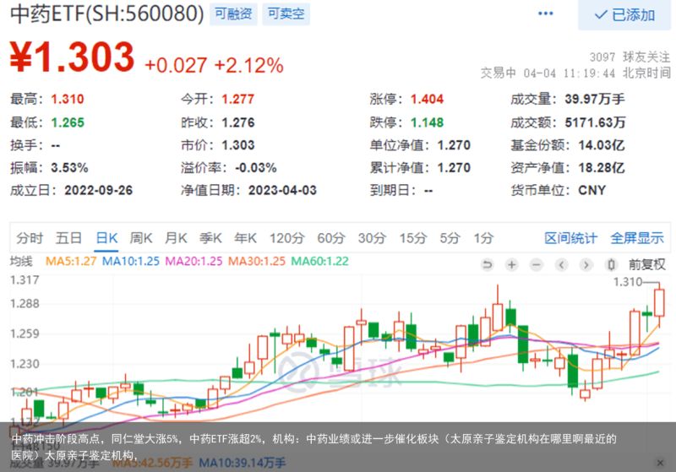This screenshot has width=676, height=472.
Task: Pan chart right with the arrow icon
Action: tap(586, 264)
